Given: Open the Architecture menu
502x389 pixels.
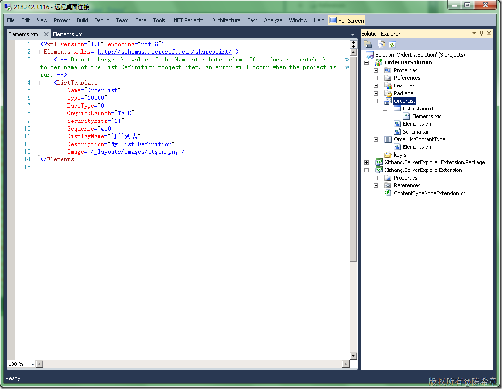Looking at the screenshot, I should pyautogui.click(x=226, y=20).
